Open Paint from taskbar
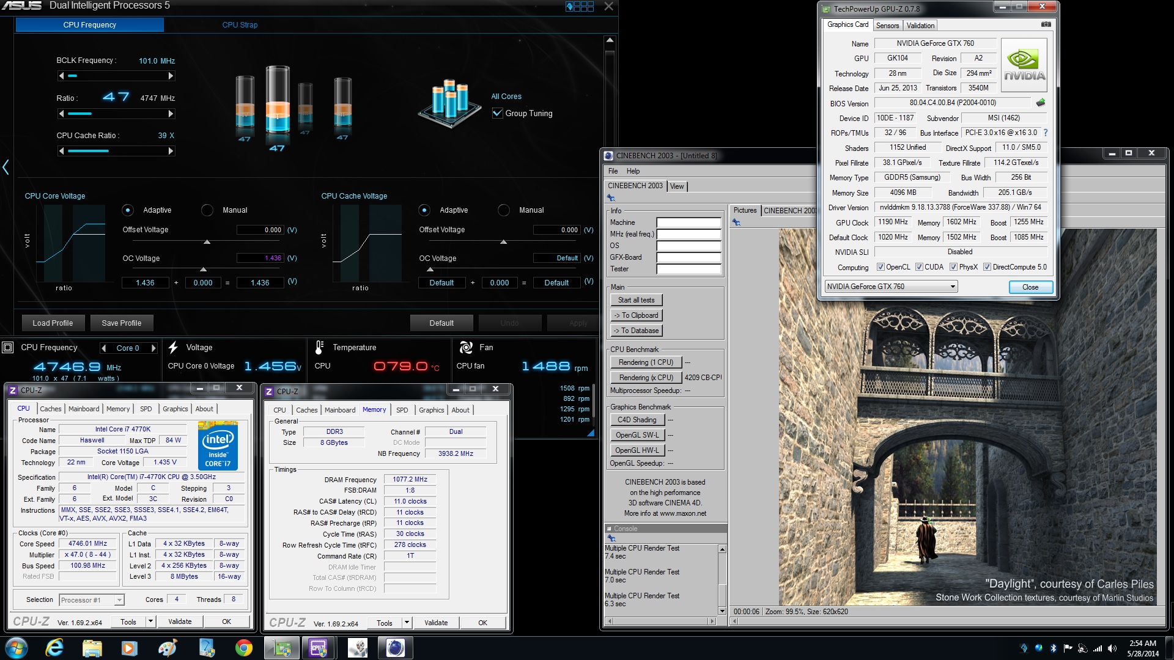Viewport: 1174px width, 660px height. 167,648
